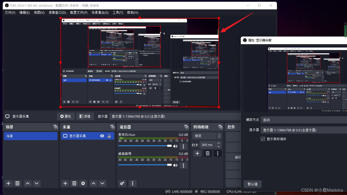This screenshot has height=195, width=347.
Task: Open 工具(T) menu
Action: click(118, 12)
